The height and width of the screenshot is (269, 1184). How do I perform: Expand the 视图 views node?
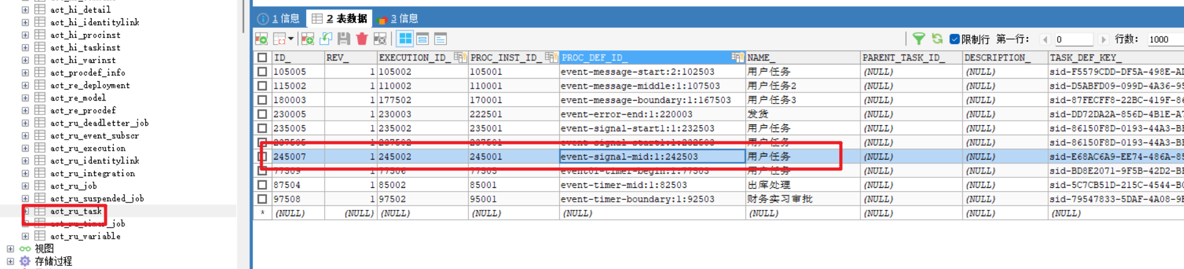[x=10, y=248]
